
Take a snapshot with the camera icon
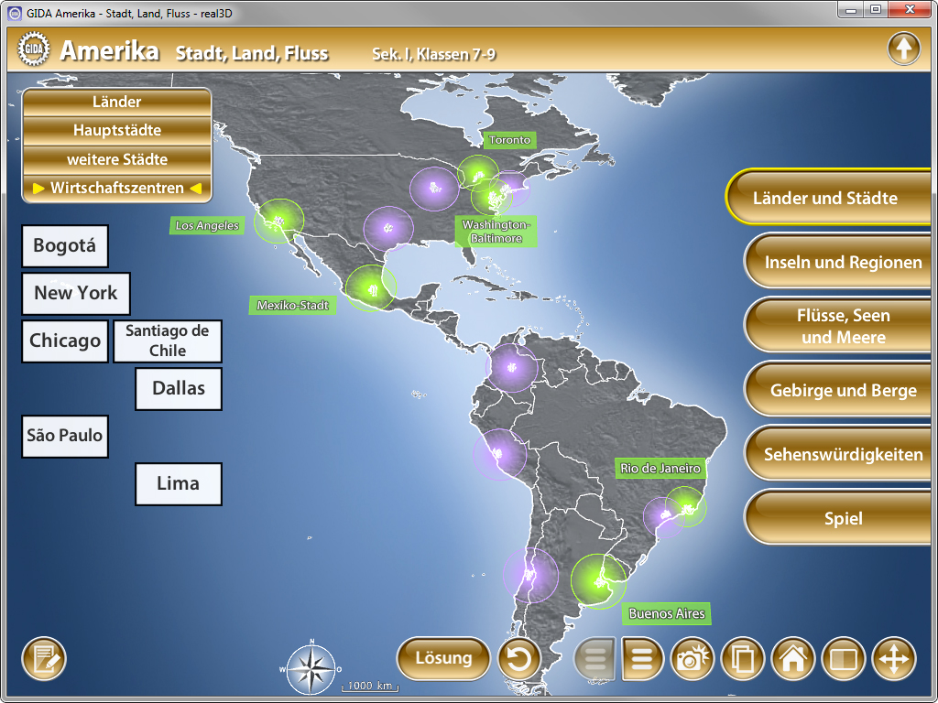[x=693, y=658]
